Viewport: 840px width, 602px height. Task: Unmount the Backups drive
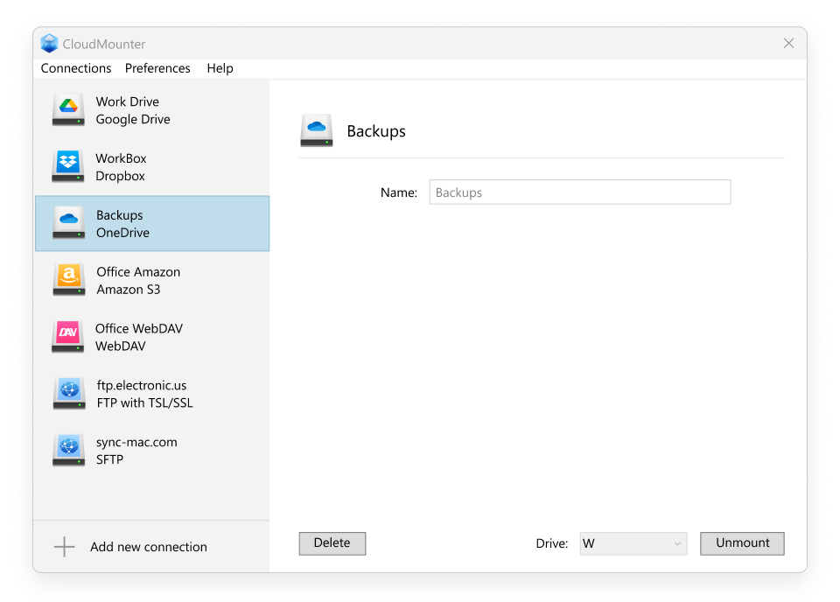tap(742, 543)
